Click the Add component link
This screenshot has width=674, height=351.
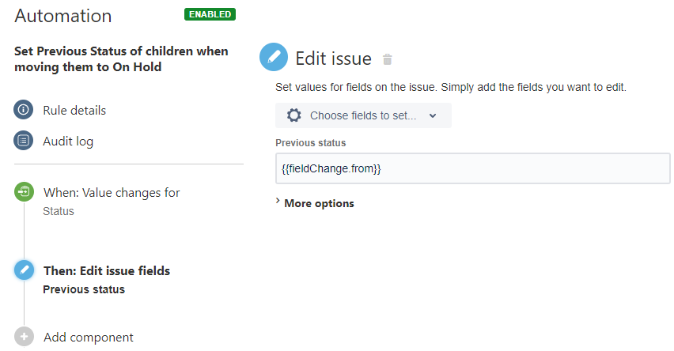89,338
